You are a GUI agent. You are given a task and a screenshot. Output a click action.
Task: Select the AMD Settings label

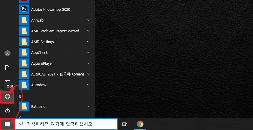pyautogui.click(x=42, y=42)
